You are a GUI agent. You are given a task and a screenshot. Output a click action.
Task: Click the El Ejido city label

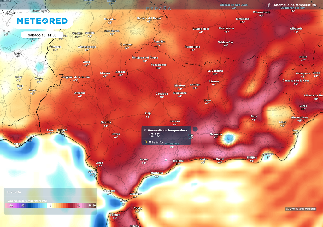[x=252, y=158]
